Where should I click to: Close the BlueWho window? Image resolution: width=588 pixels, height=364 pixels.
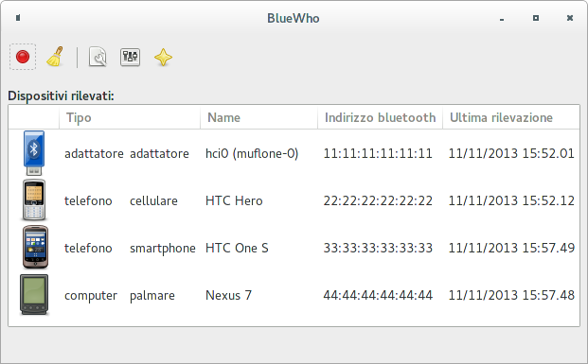tap(570, 18)
